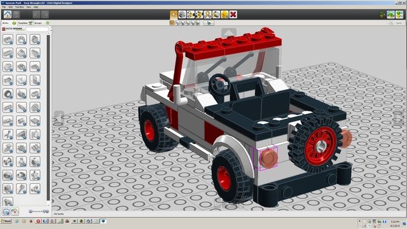The image size is (407, 229).
Task: Enable the single selection mode option
Action: tap(172, 23)
